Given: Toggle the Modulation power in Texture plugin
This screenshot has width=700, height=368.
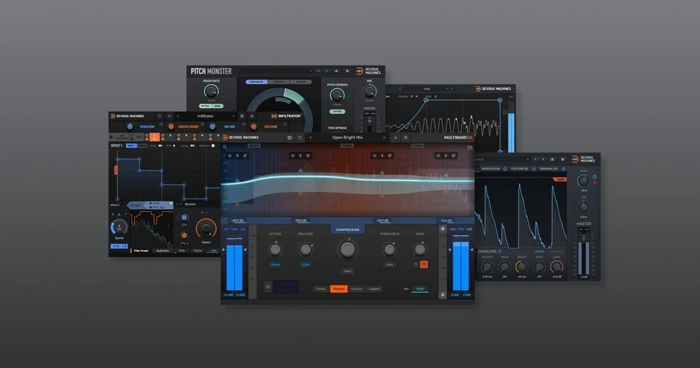Looking at the screenshot, I should (x=505, y=169).
